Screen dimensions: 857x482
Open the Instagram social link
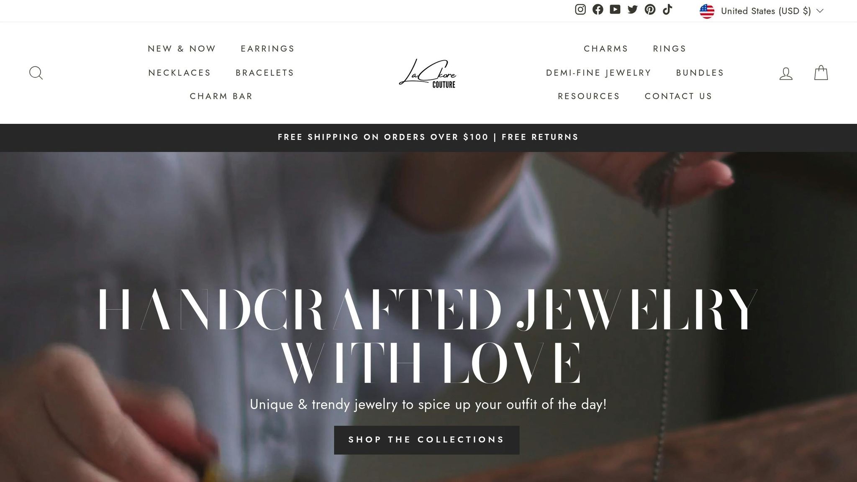pyautogui.click(x=580, y=10)
